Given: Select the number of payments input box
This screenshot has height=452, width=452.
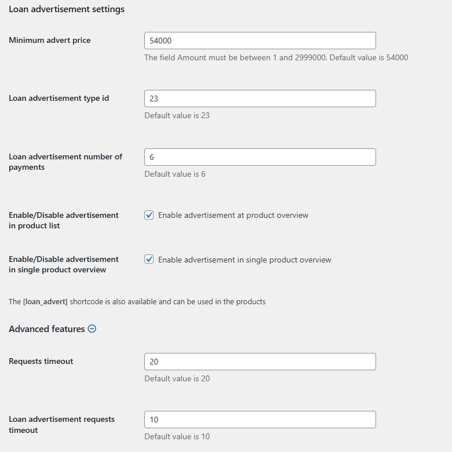Looking at the screenshot, I should tap(260, 157).
